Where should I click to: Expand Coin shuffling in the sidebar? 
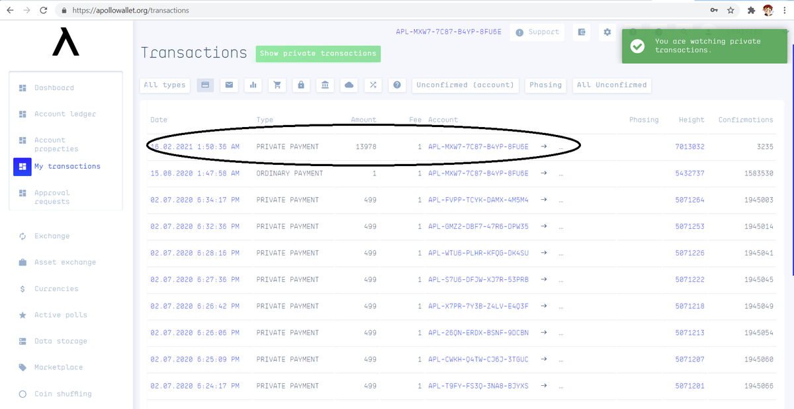click(63, 394)
